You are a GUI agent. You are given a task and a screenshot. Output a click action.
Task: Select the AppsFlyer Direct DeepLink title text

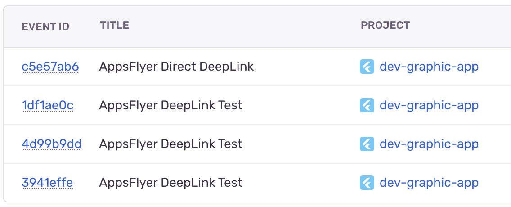point(176,67)
